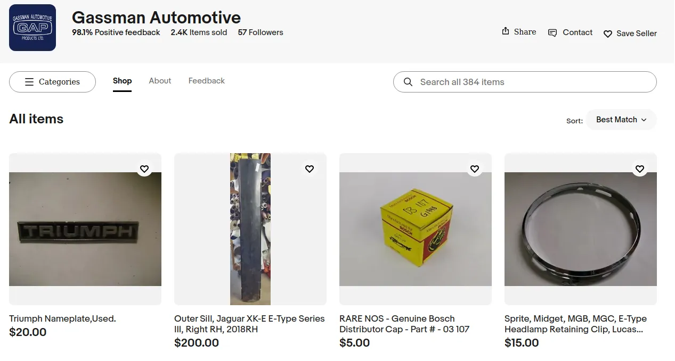Image resolution: width=675 pixels, height=361 pixels.
Task: Click the 98.1% Positive feedback text
Action: pos(116,32)
